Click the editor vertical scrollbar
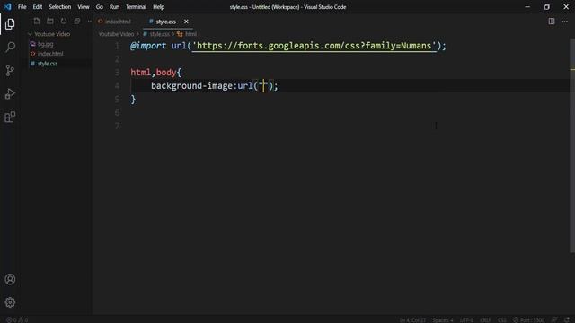The height and width of the screenshot is (323, 575). tap(572, 145)
